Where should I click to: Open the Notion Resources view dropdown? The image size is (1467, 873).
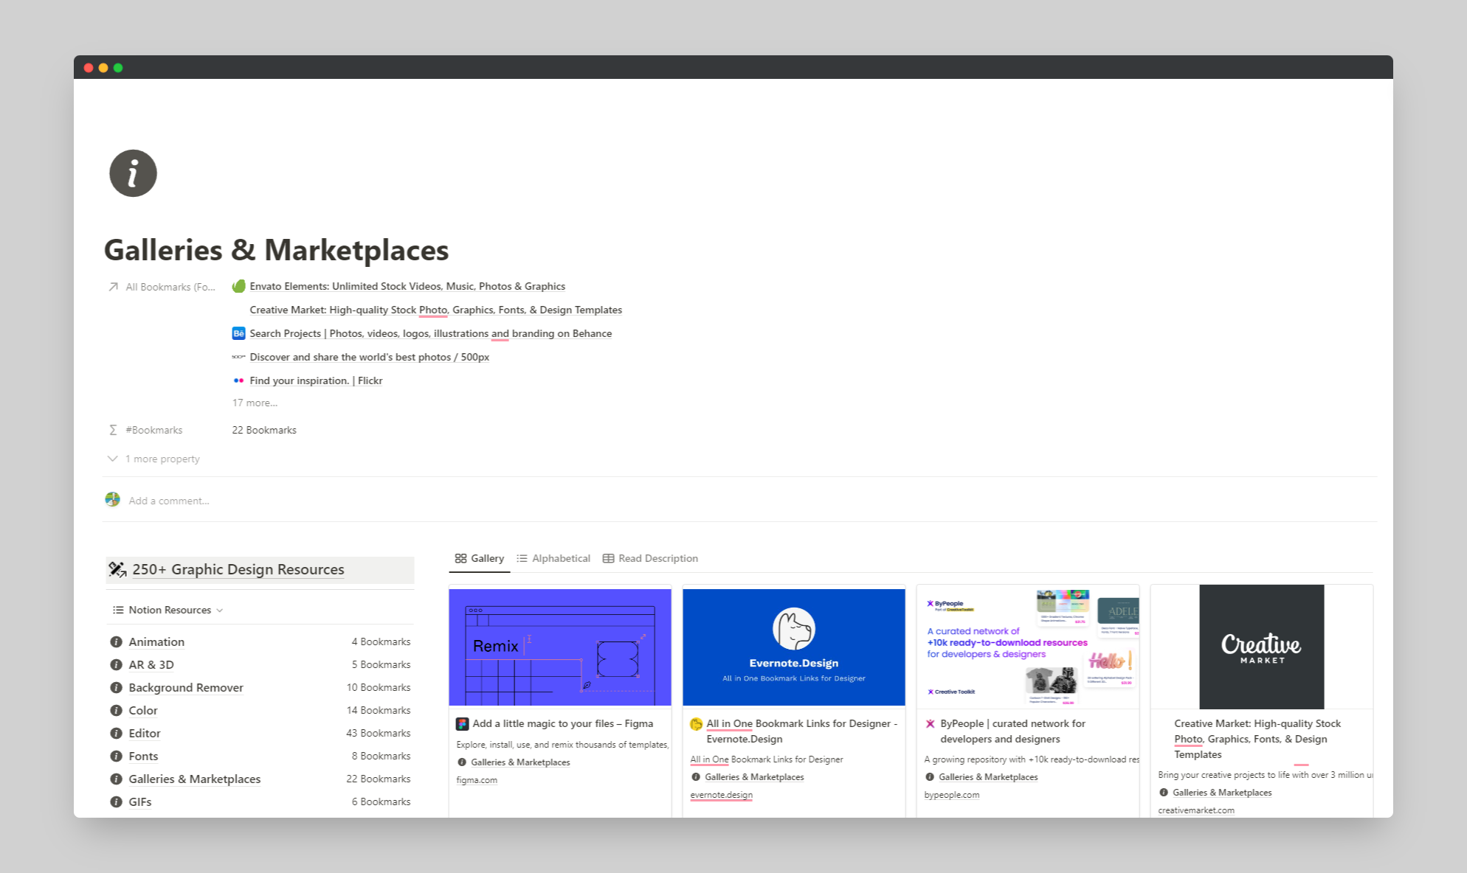[x=168, y=610]
